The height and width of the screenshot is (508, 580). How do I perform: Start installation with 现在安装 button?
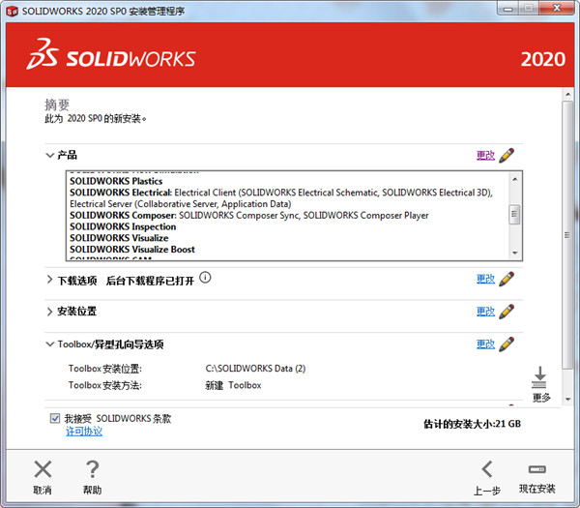pyautogui.click(x=536, y=470)
